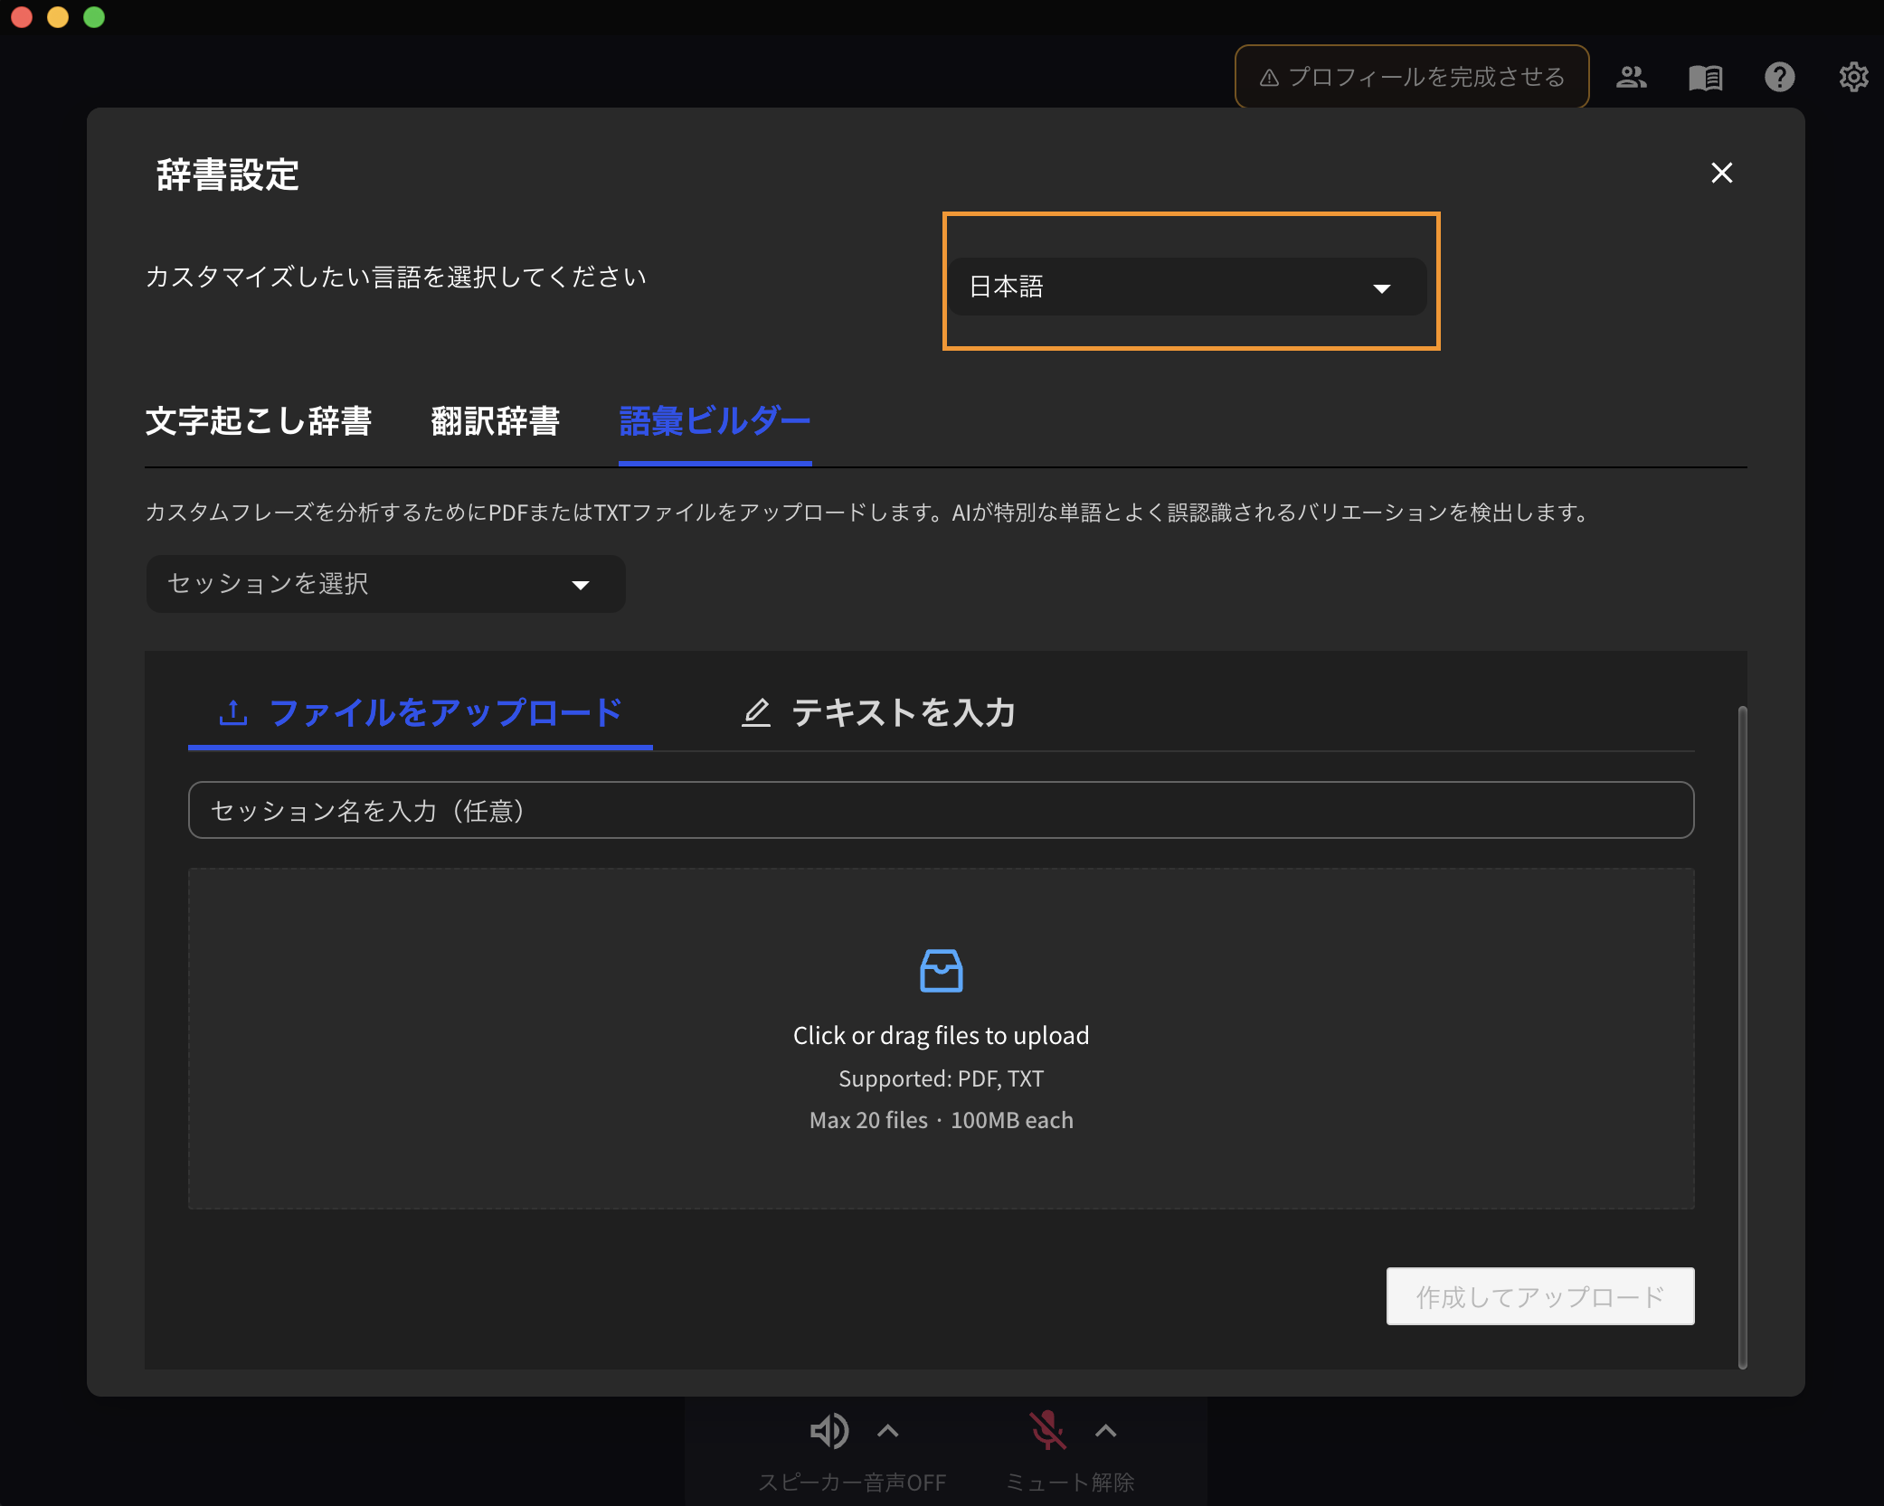Click the upload icon on ファイルをアップロード tab
This screenshot has height=1506, width=1884.
point(234,712)
